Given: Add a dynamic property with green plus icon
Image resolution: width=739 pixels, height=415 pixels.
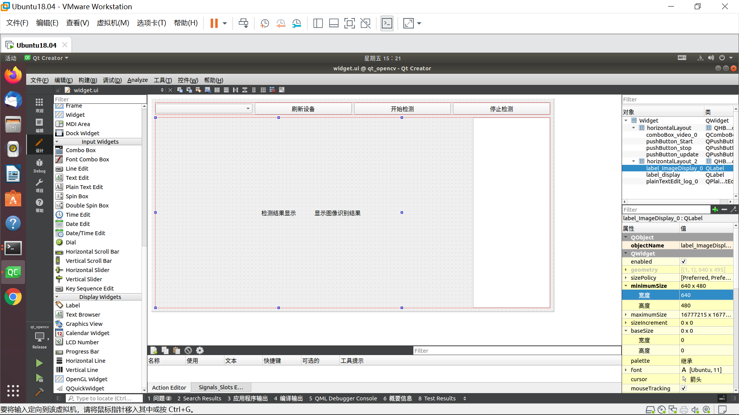Looking at the screenshot, I should pyautogui.click(x=716, y=209).
